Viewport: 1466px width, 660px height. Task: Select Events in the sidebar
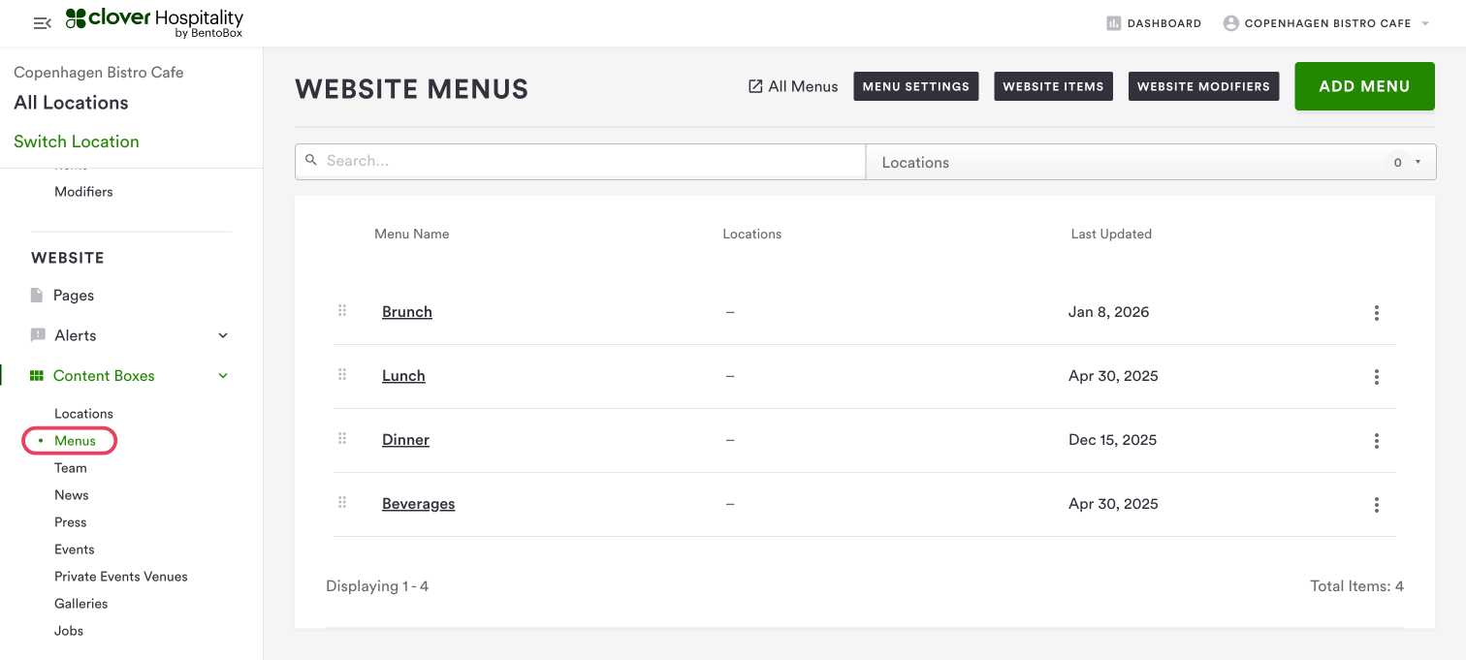pos(75,550)
